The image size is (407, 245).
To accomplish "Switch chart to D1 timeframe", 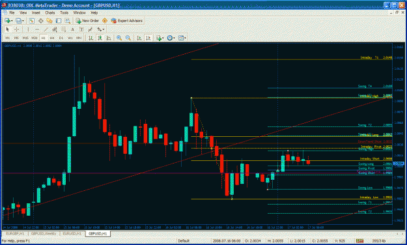I will tap(61, 38).
